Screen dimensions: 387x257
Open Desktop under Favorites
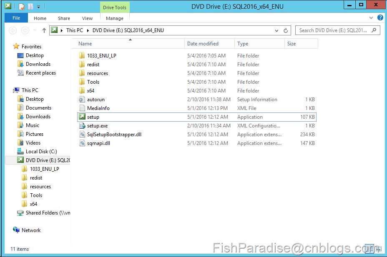pyautogui.click(x=35, y=55)
